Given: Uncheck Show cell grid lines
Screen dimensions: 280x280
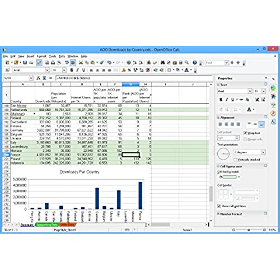Looking at the screenshot, I should [x=219, y=206].
